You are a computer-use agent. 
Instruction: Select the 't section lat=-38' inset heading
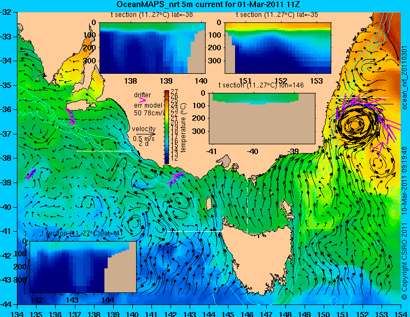click(x=151, y=15)
